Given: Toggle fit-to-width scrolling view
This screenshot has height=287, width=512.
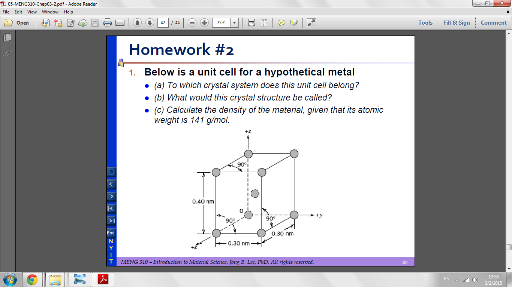Looking at the screenshot, I should pyautogui.click(x=252, y=23).
